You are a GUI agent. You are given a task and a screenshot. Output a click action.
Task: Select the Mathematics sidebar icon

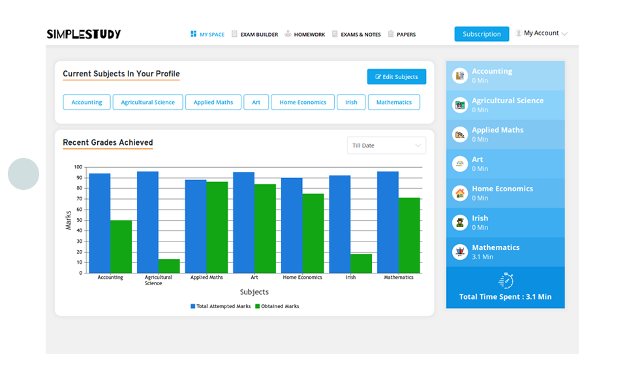(460, 252)
